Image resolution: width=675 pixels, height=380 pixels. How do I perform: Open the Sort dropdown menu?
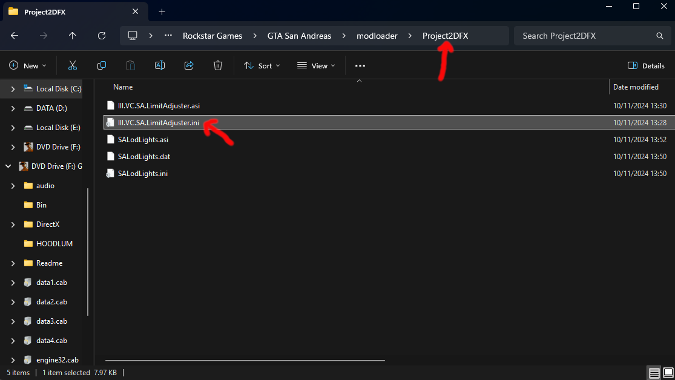pyautogui.click(x=262, y=66)
